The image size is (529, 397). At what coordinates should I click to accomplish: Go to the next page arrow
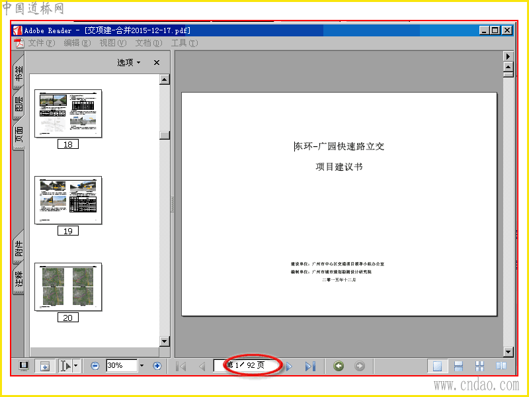click(289, 367)
